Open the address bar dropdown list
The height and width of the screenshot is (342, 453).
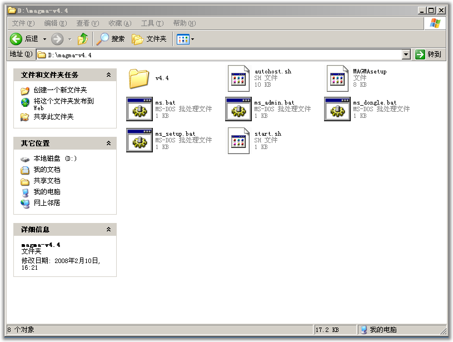406,54
